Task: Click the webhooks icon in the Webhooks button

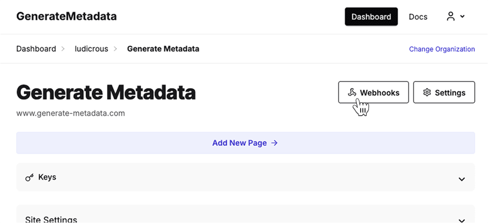Action: 352,93
